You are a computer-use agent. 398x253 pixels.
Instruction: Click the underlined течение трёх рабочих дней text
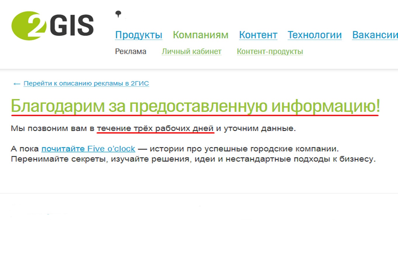coord(155,129)
